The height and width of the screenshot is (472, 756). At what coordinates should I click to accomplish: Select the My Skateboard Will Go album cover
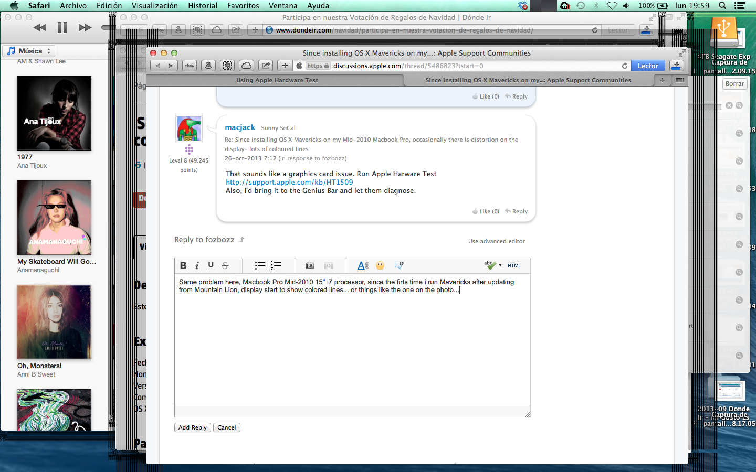point(54,218)
